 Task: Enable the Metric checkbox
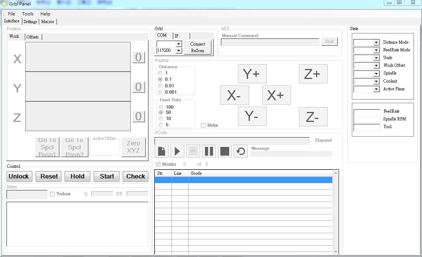coord(203,125)
